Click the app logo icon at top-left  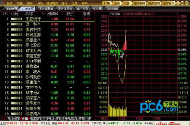click(x=2, y=3)
